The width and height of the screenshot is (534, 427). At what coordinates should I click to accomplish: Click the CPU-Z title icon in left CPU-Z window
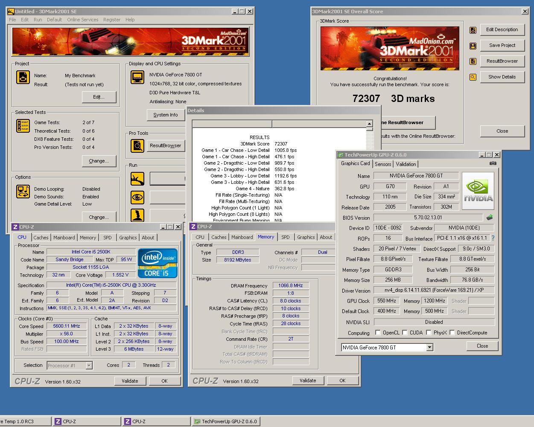15,227
